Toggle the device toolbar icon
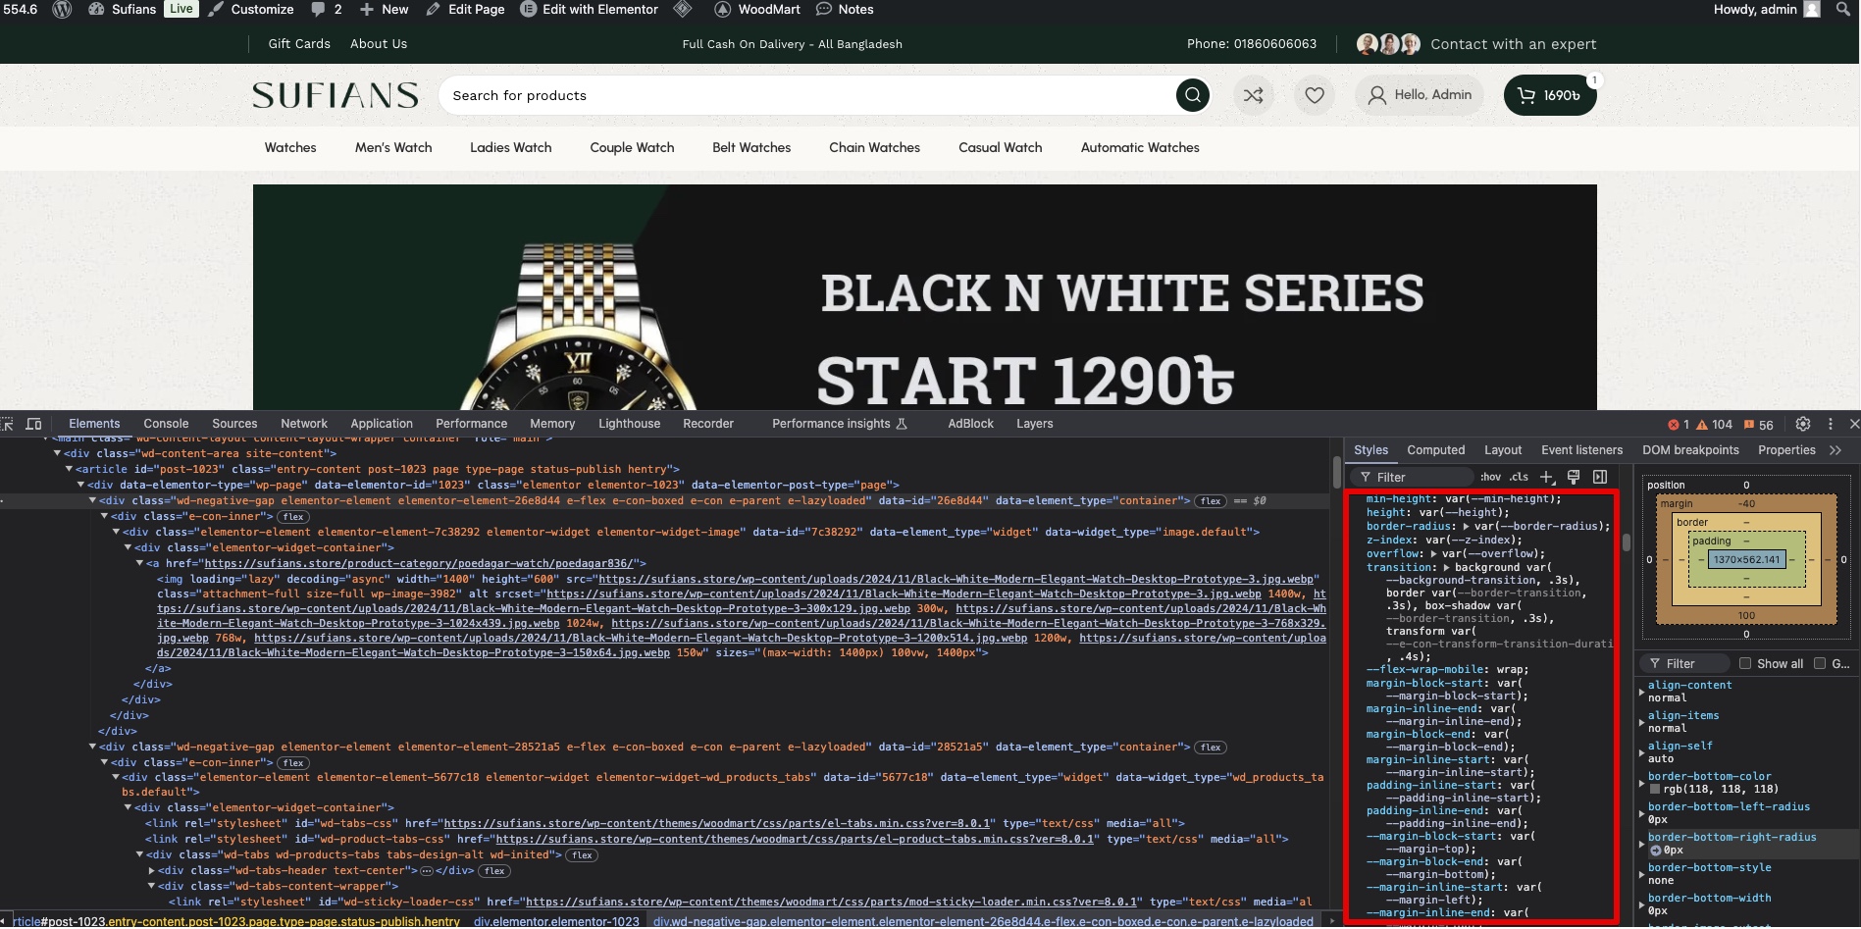The image size is (1861, 929). (33, 424)
